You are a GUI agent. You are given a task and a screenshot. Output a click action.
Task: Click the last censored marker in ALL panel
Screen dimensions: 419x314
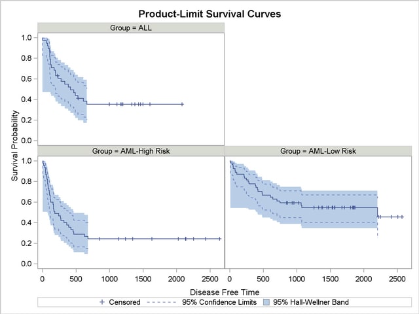click(182, 104)
